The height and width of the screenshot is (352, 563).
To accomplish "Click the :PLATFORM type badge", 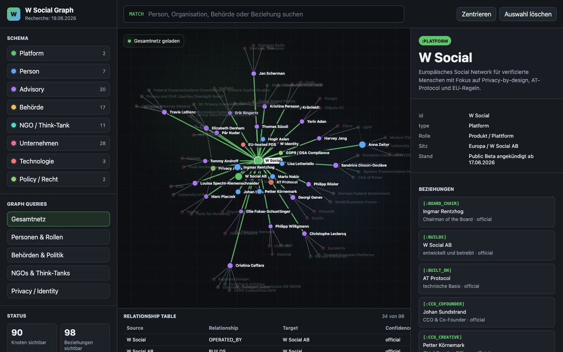I will coord(435,41).
